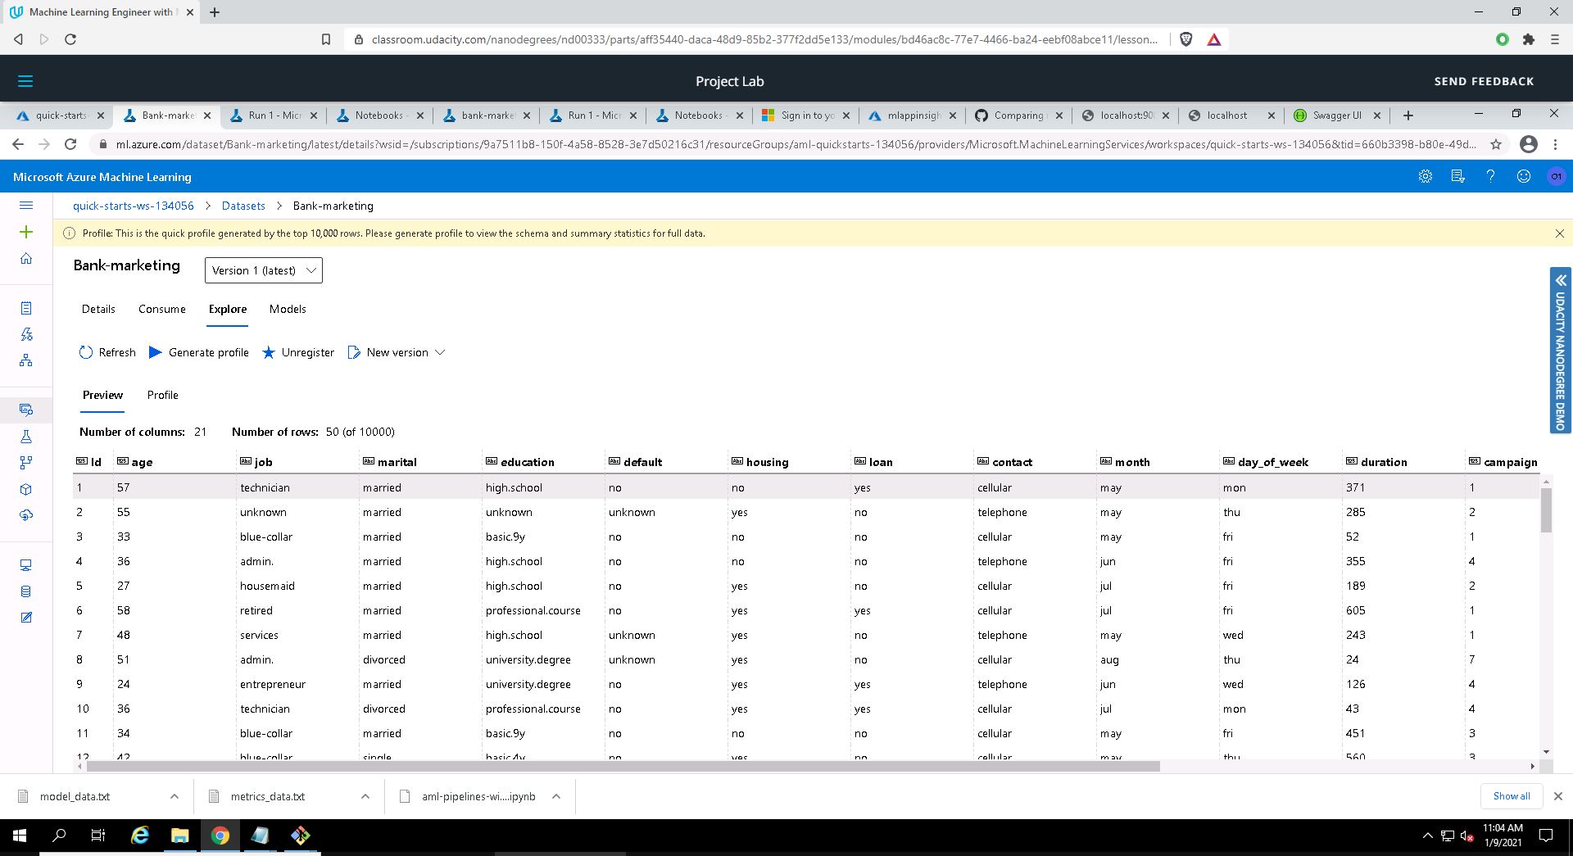Click the Home icon in left sidebar
Image resolution: width=1573 pixels, height=856 pixels.
(x=26, y=259)
